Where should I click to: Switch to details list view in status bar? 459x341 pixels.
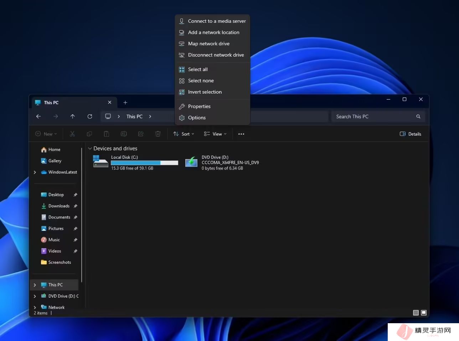point(416,313)
